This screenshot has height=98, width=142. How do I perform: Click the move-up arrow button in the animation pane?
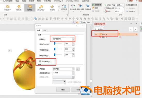(131, 29)
